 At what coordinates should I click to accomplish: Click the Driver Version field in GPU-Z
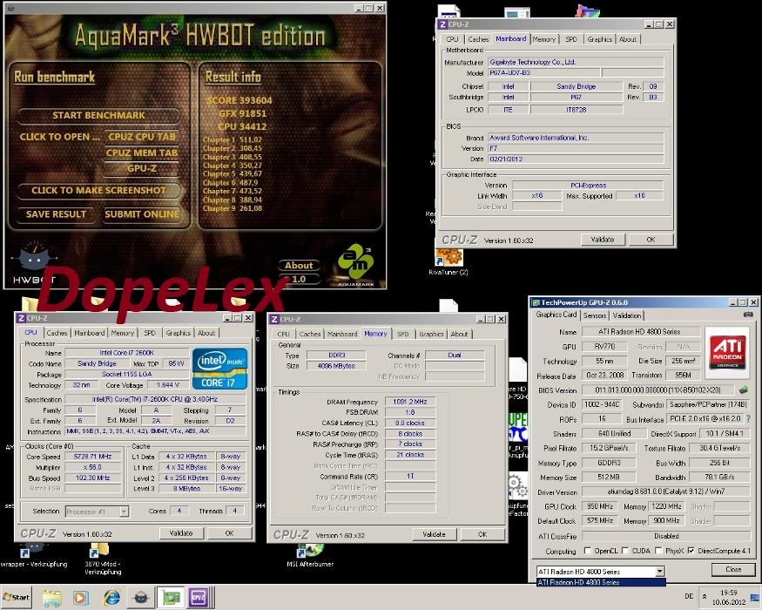click(666, 491)
